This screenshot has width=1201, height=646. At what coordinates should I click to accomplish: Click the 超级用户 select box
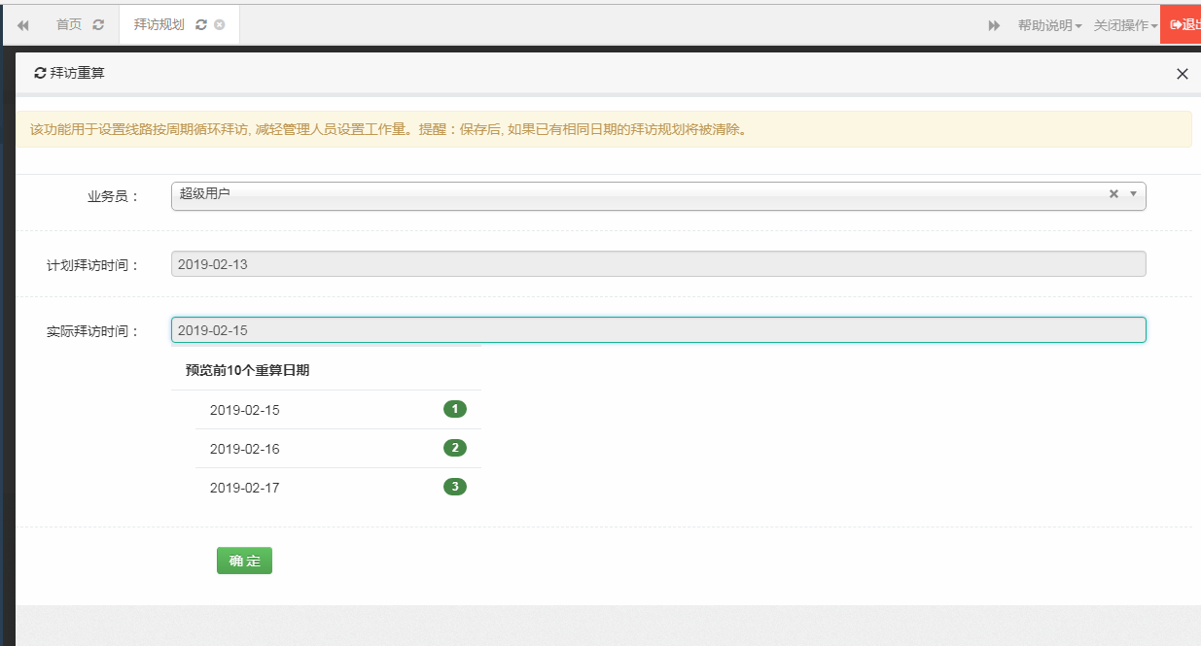tap(658, 195)
